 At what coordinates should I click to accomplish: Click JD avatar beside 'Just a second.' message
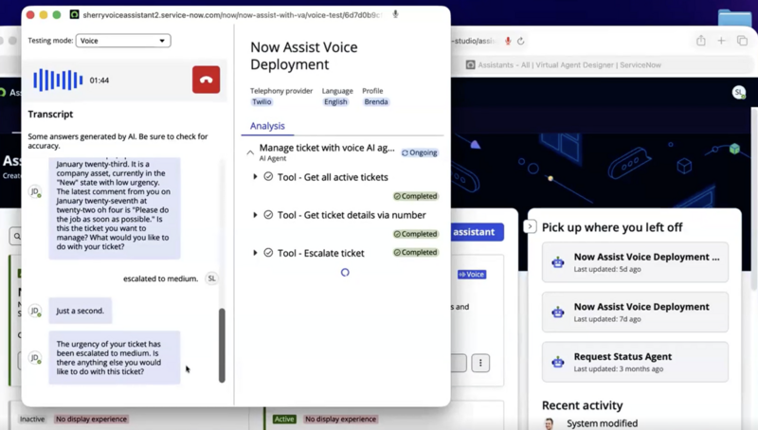point(35,311)
